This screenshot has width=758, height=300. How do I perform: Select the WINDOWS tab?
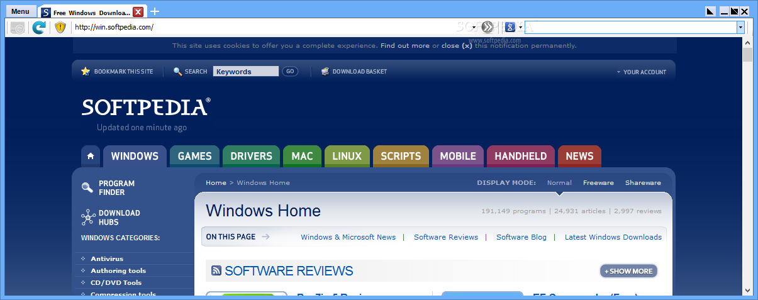coord(135,156)
